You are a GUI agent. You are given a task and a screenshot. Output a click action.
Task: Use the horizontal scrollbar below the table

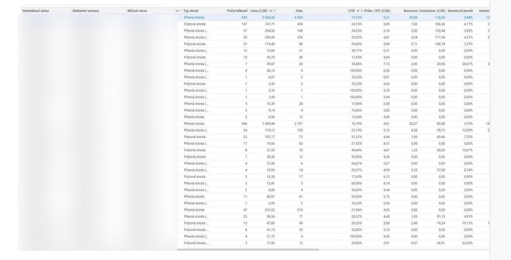click(x=248, y=249)
